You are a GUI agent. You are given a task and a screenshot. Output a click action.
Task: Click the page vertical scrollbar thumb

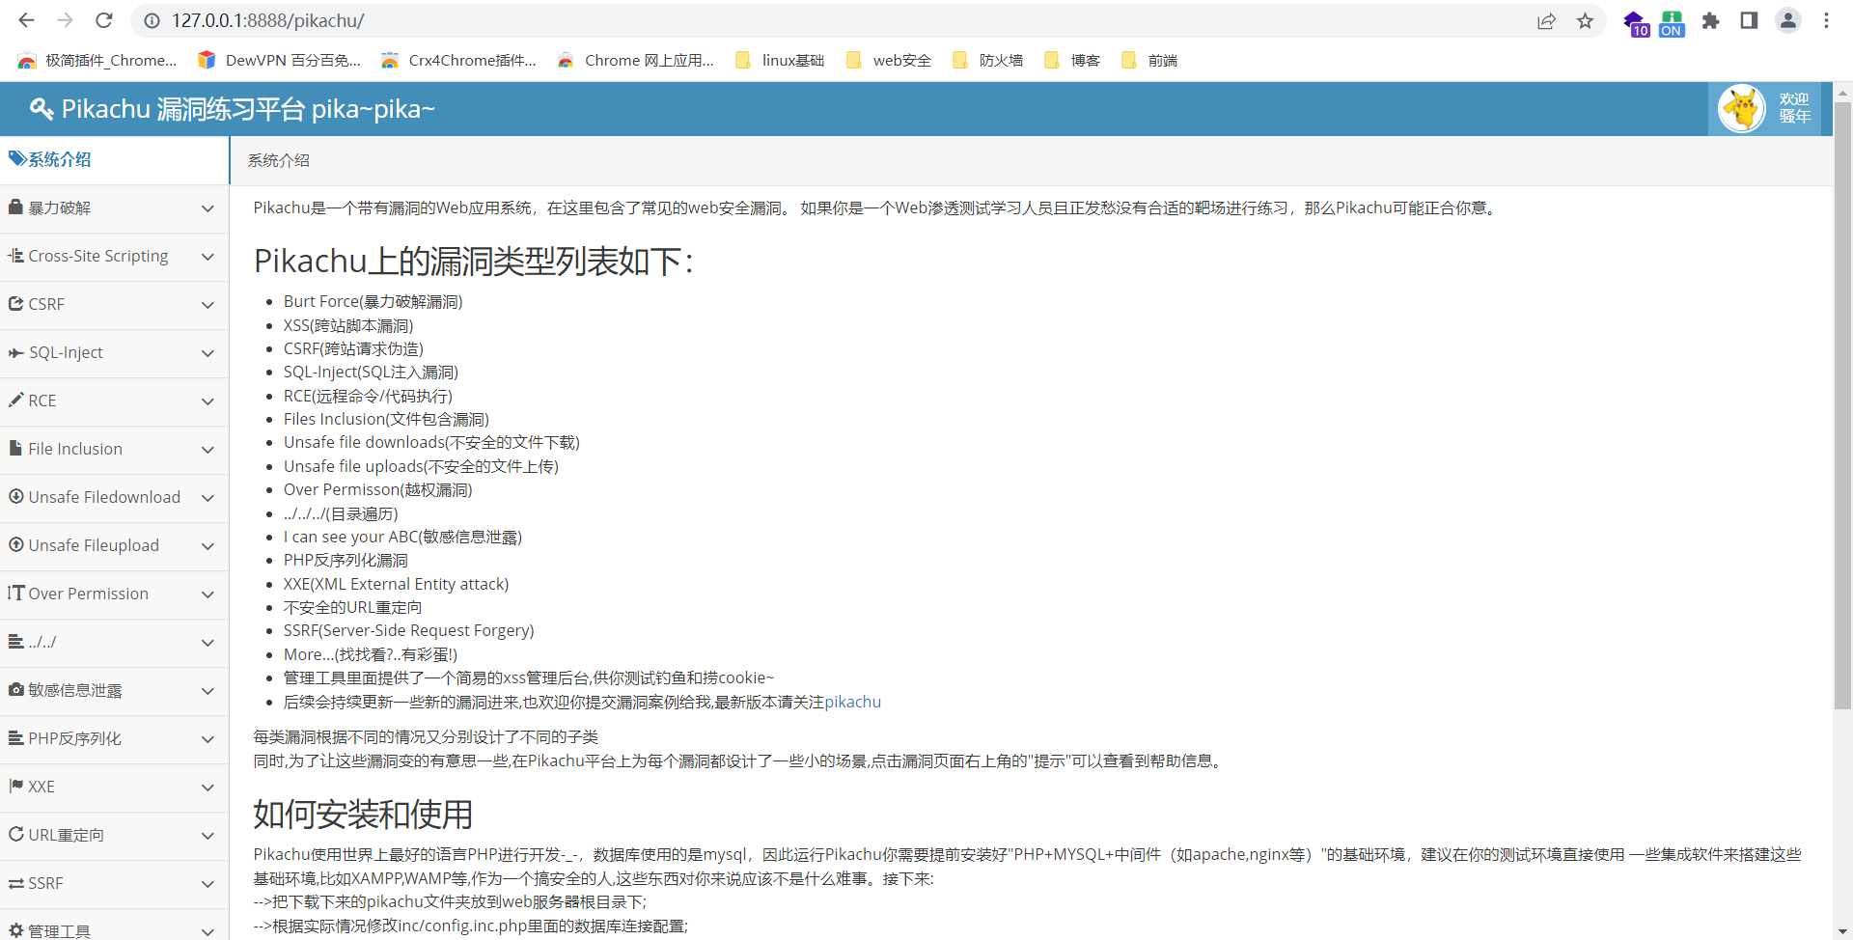[x=1842, y=405]
